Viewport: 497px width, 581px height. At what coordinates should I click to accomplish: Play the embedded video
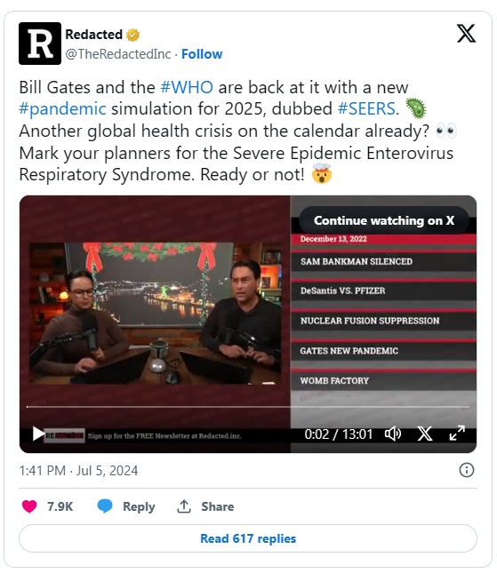tap(38, 434)
